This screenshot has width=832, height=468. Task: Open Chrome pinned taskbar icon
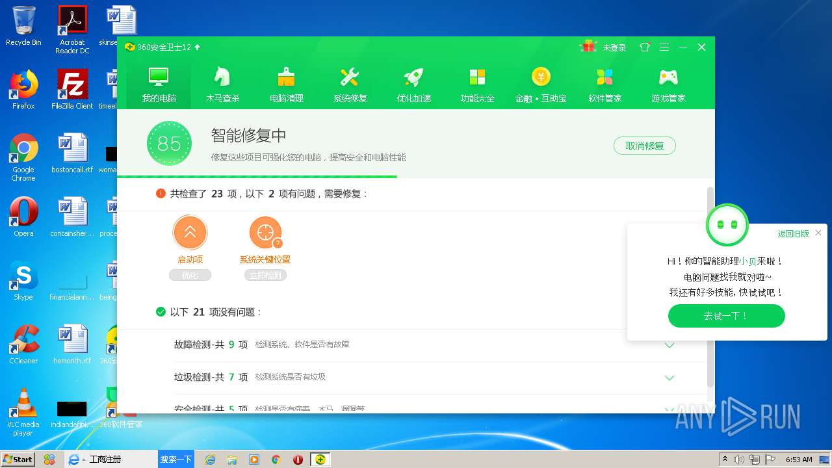[276, 460]
